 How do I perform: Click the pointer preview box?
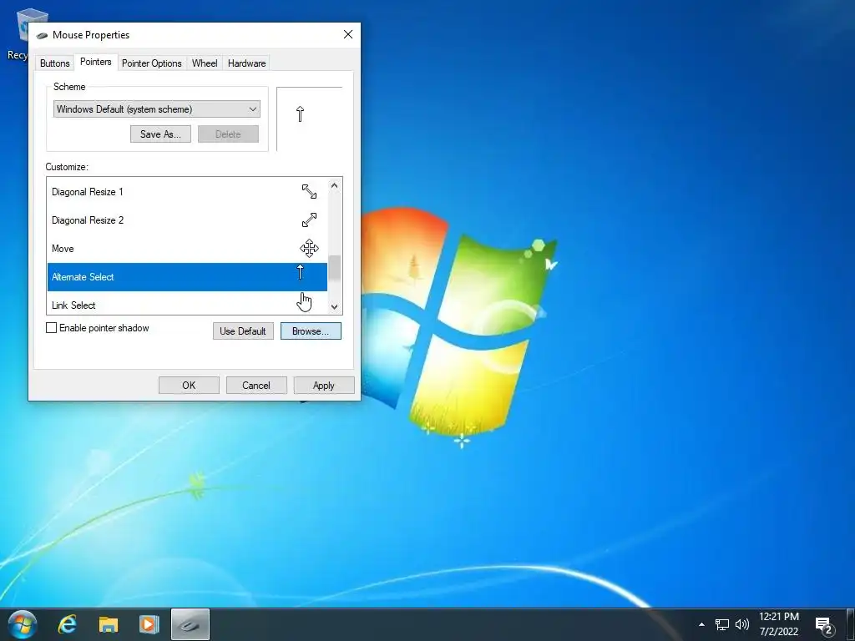[310, 119]
